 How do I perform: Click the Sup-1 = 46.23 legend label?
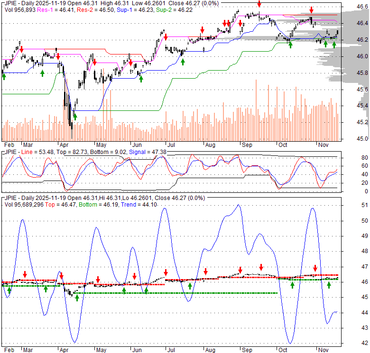(x=136, y=10)
